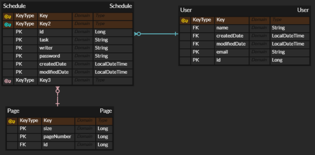Click the left Page table title

click(13, 111)
